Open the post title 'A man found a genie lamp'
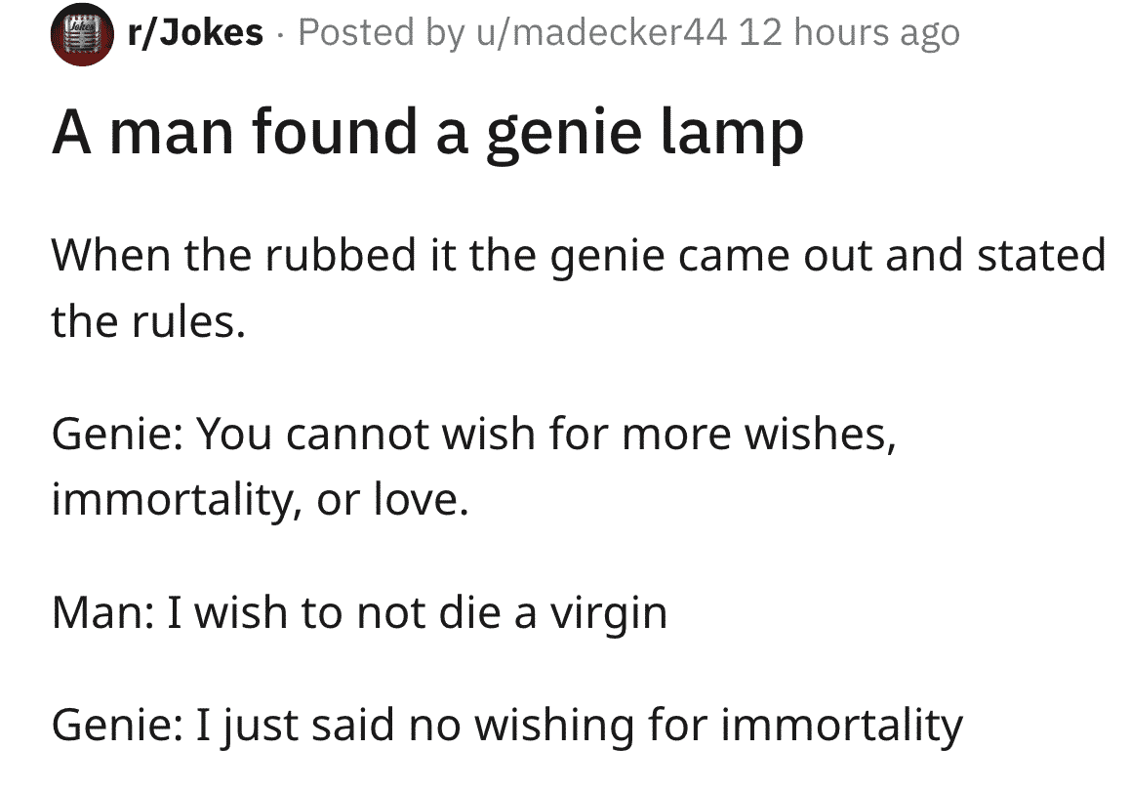Image resolution: width=1130 pixels, height=791 pixels. 427,133
